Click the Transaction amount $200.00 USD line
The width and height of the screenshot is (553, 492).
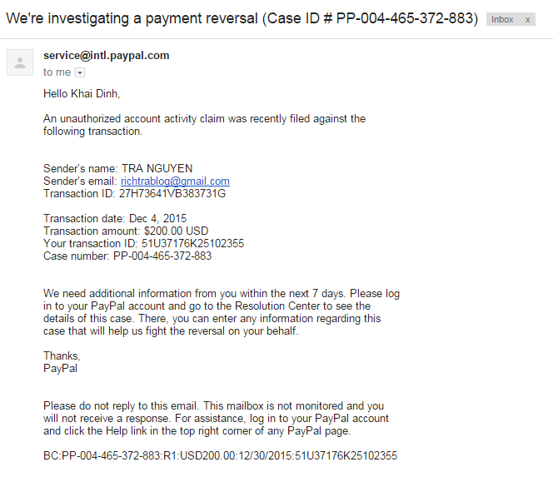126,231
